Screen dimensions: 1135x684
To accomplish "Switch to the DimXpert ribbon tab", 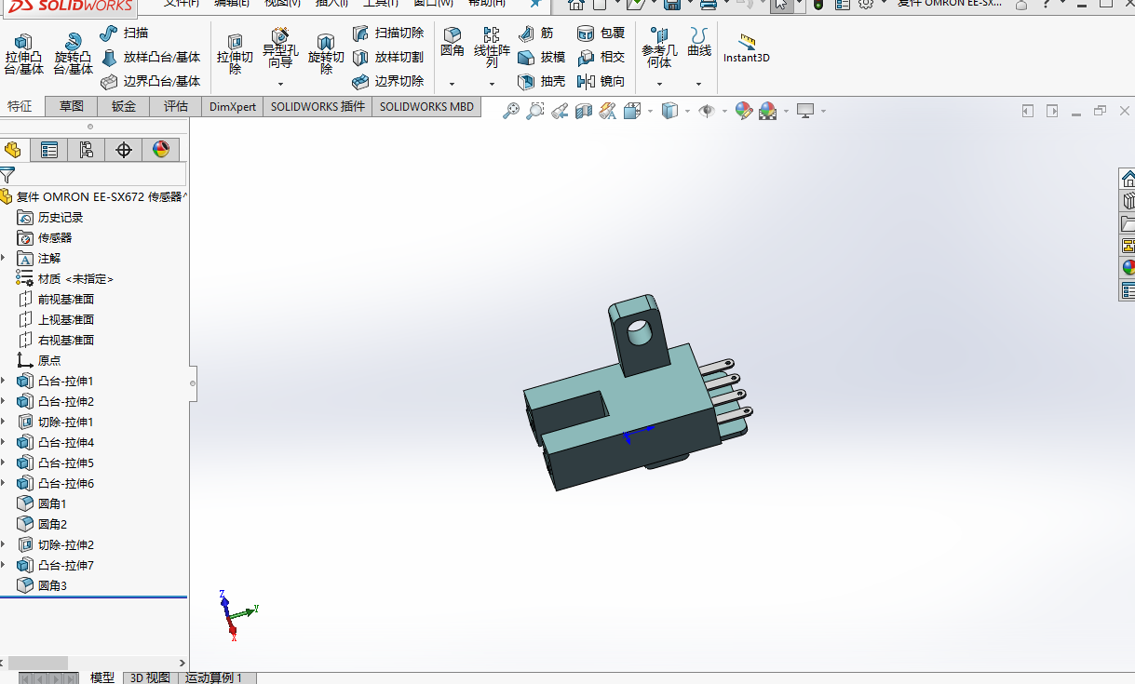I will coord(233,106).
